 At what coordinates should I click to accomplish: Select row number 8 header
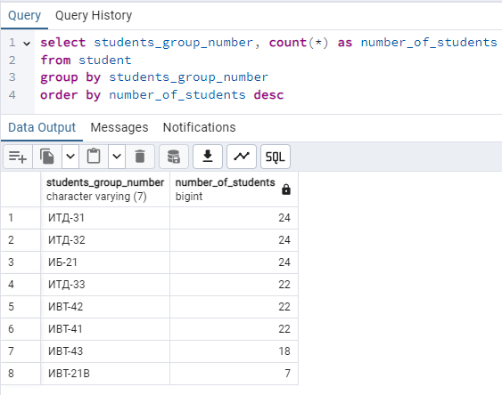(x=21, y=374)
